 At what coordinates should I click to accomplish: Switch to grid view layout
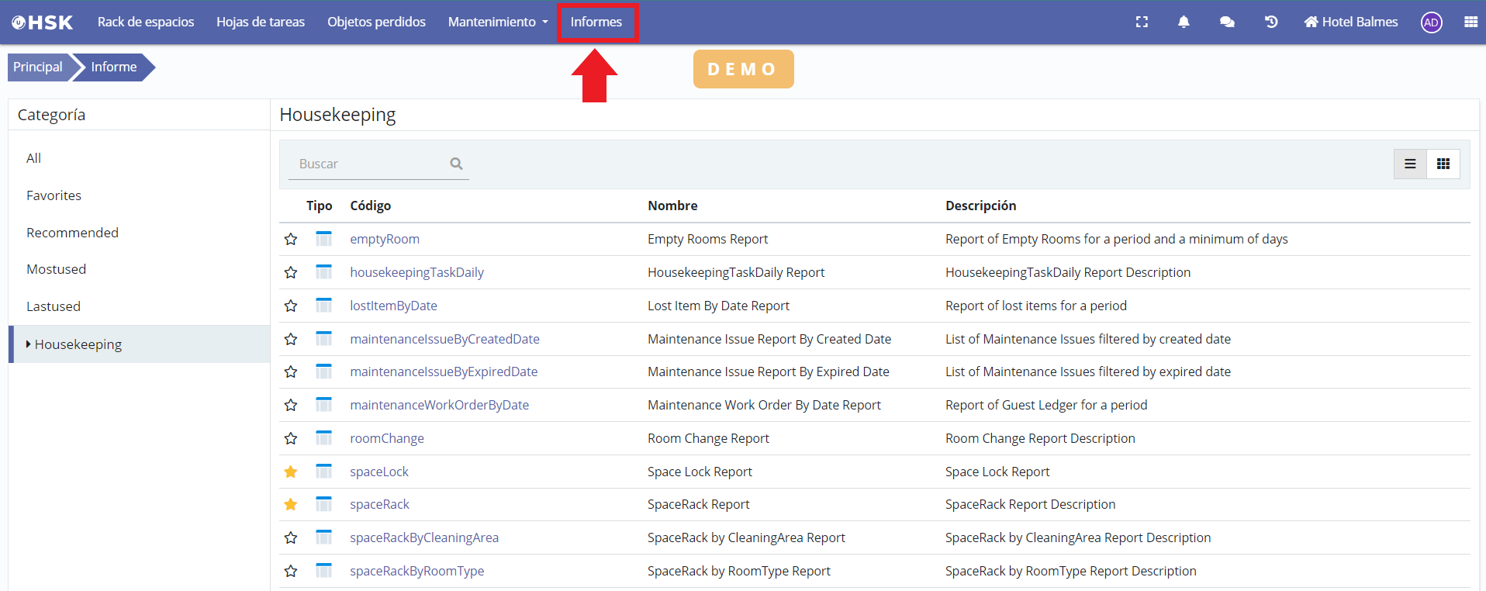[1443, 164]
